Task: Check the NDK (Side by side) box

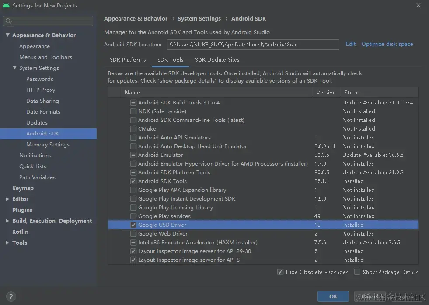Action: click(x=133, y=111)
